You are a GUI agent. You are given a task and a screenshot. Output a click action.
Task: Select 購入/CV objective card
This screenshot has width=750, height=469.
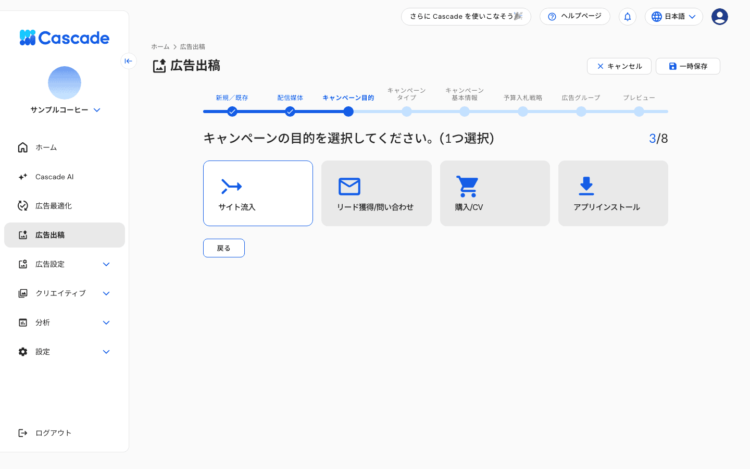pos(495,193)
